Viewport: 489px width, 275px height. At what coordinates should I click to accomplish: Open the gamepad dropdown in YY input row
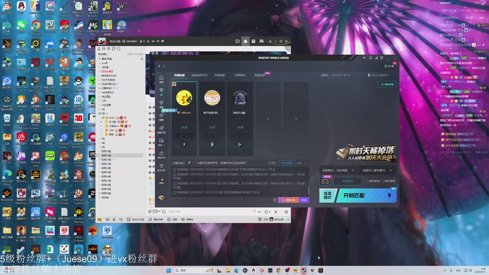(156, 211)
